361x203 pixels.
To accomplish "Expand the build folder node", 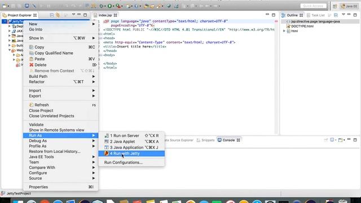I will coord(10,45).
